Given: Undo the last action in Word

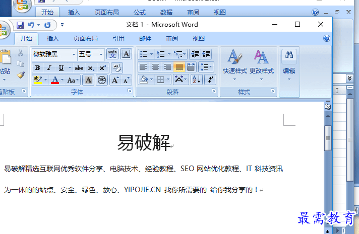Looking at the screenshot, I should pyautogui.click(x=31, y=25).
